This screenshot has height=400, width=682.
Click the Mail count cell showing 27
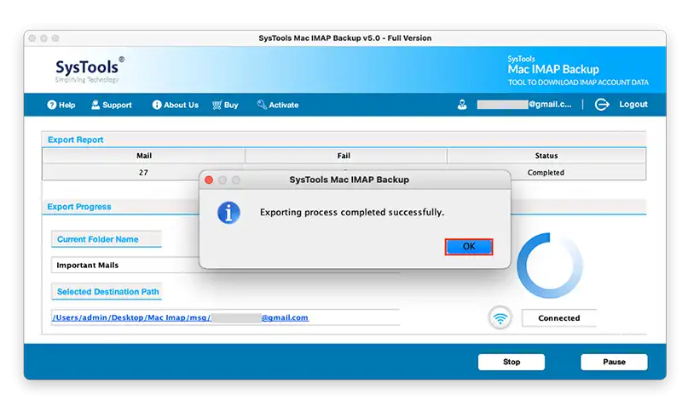pyautogui.click(x=143, y=173)
